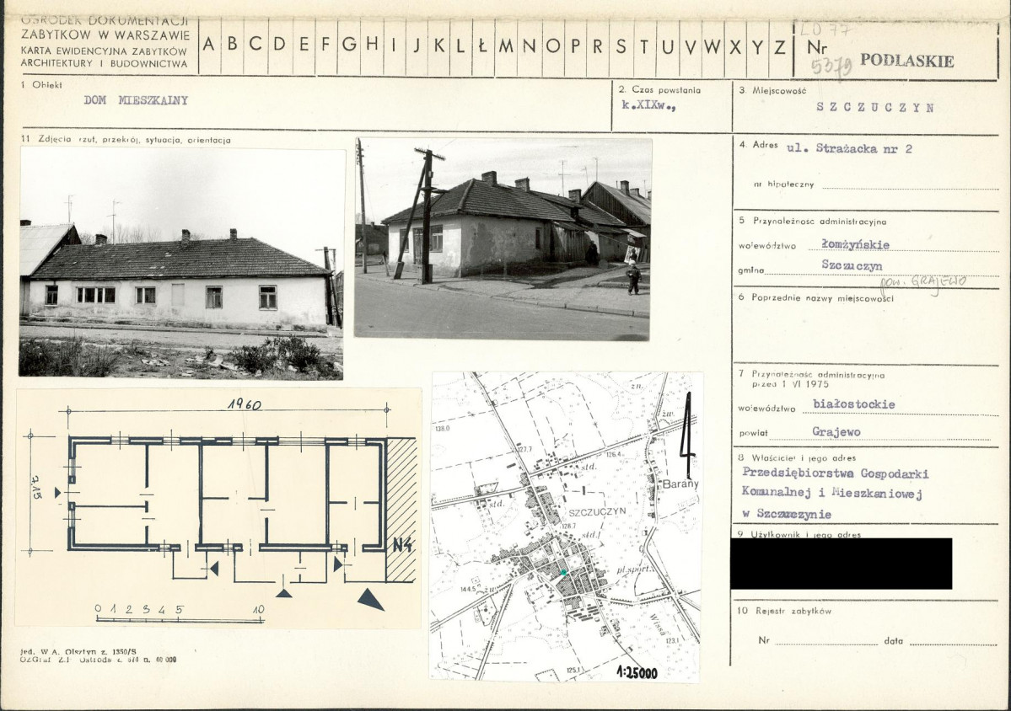1011x711 pixels.
Task: Click '6 Poprzednie nazwy miejscowości' label
Action: tap(816, 298)
